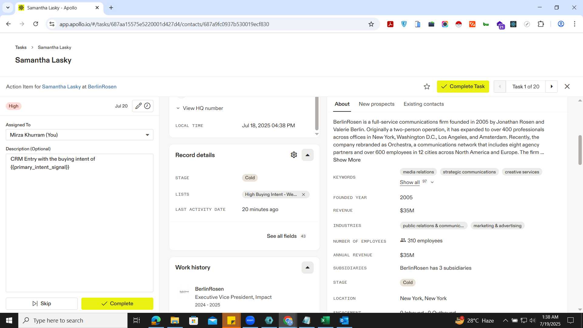Click the marketing & advertising industry tag
The width and height of the screenshot is (583, 328).
click(x=497, y=226)
